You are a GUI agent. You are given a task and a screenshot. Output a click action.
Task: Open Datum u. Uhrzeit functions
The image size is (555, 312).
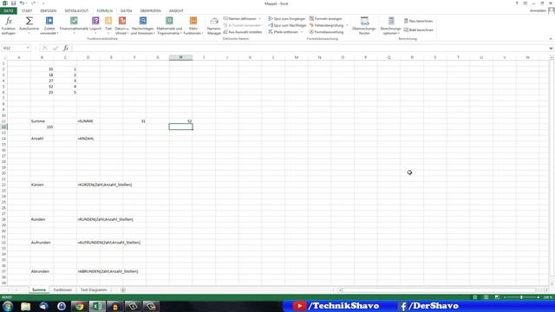click(122, 26)
